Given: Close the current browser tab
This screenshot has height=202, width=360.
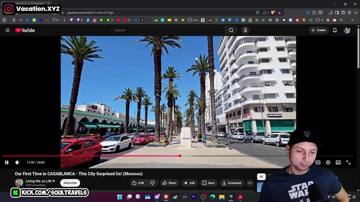Looking at the screenshot, I should pos(48,4).
